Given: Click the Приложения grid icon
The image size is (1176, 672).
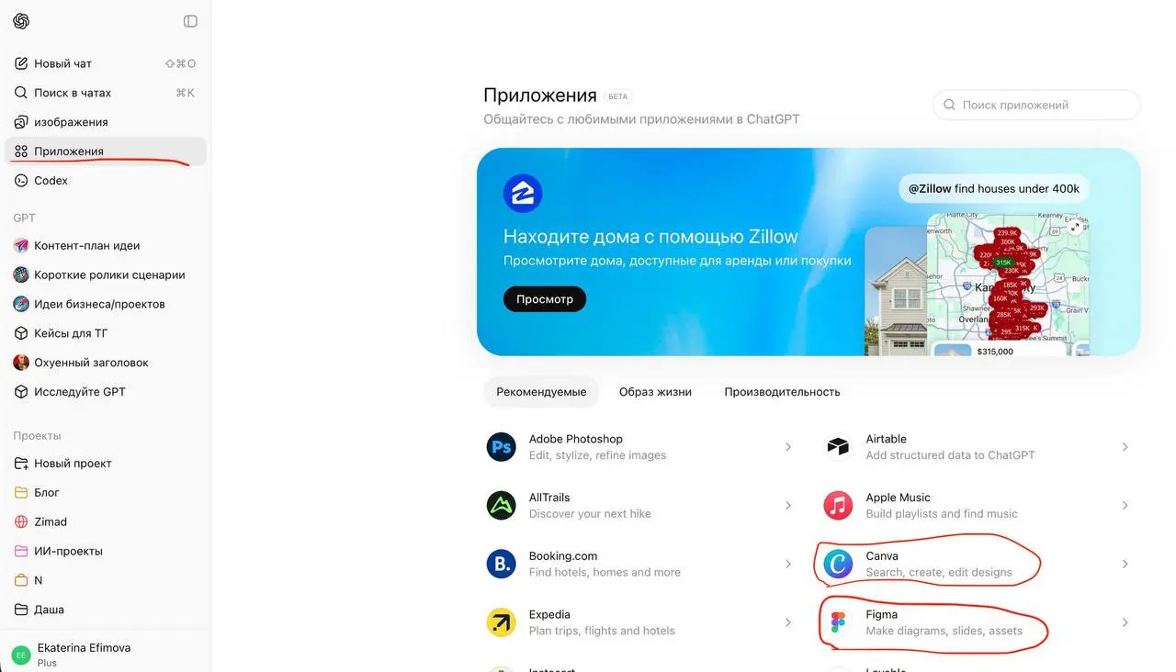Looking at the screenshot, I should point(21,151).
